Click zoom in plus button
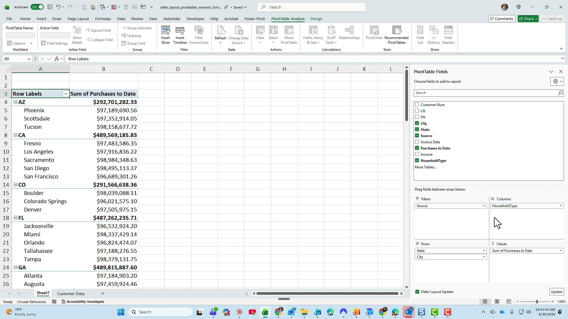This screenshot has height=319, width=568. [x=552, y=302]
